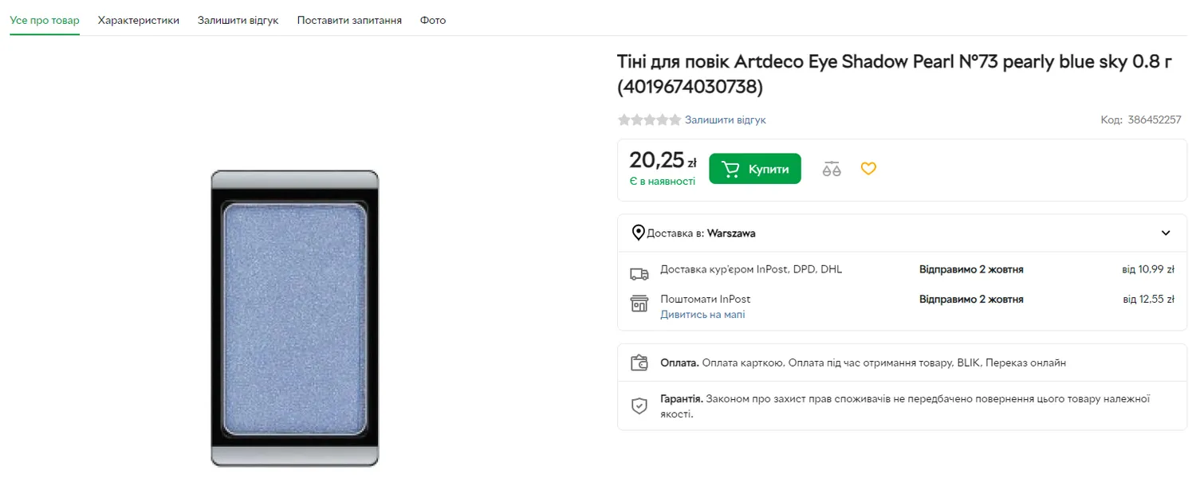Open the Дивитись на мапі link

tap(702, 315)
